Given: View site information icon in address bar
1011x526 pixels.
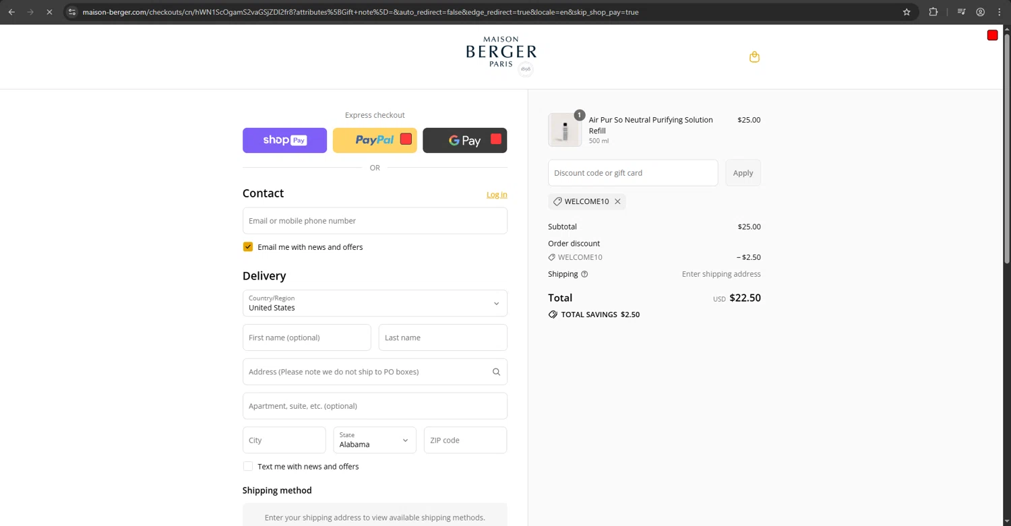Looking at the screenshot, I should click(72, 12).
